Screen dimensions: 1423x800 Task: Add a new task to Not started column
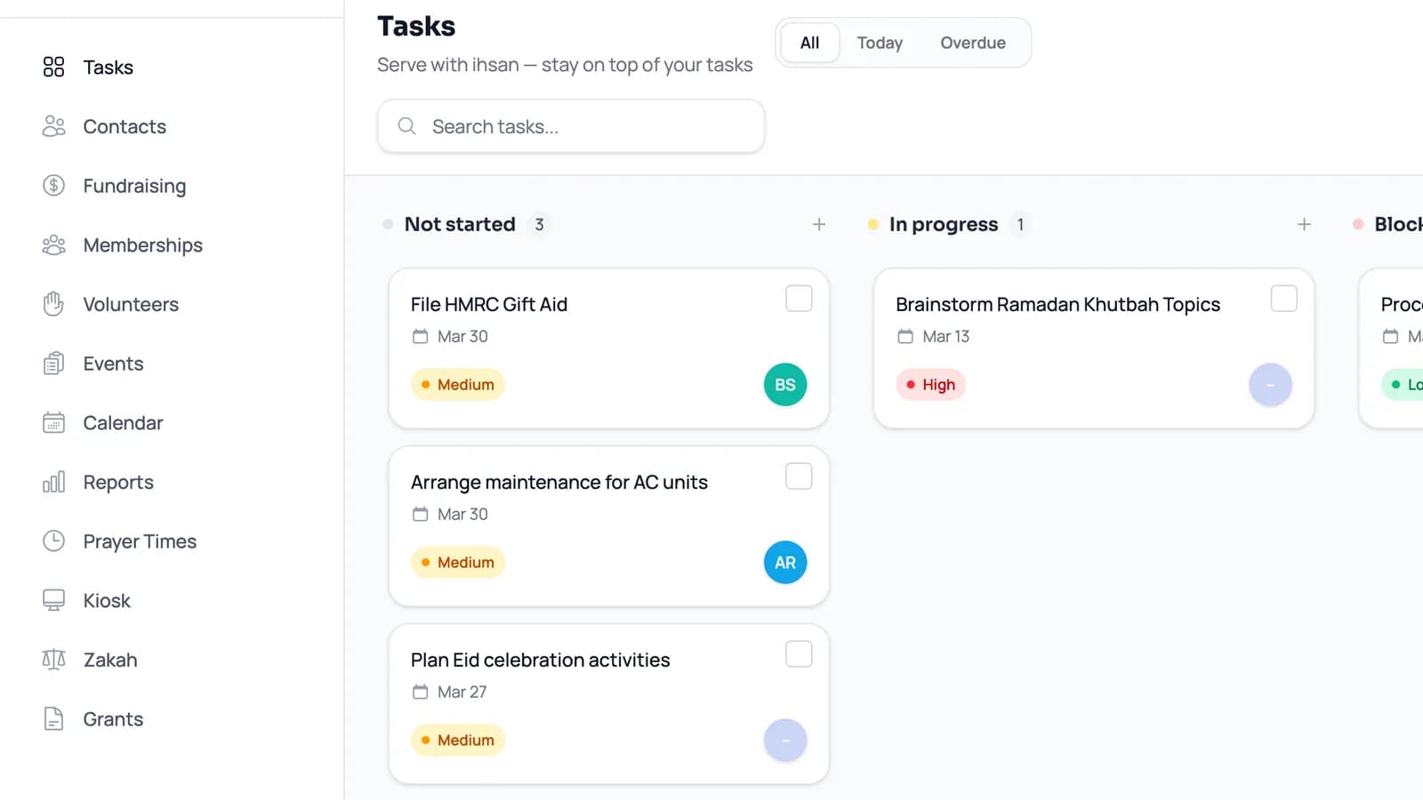coord(818,224)
